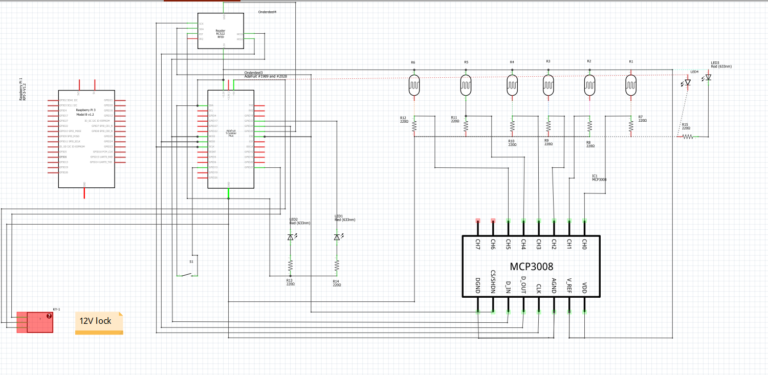Open the 12V lock note

click(x=99, y=323)
